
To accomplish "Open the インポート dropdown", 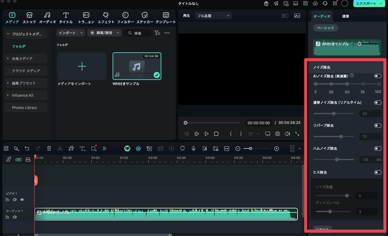I will click(x=71, y=33).
